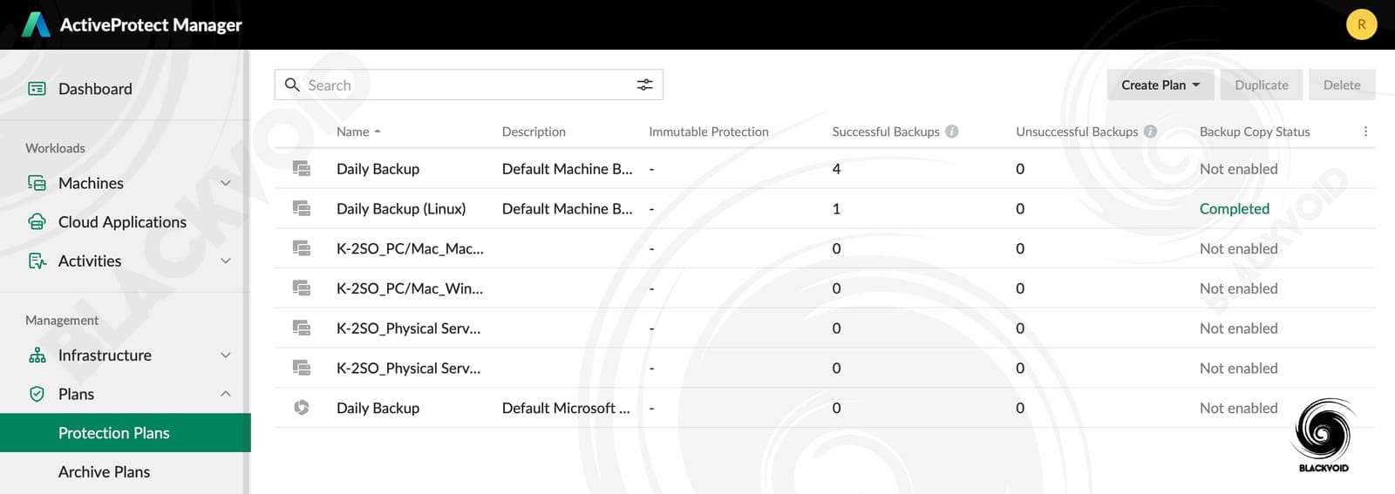The height and width of the screenshot is (494, 1395).
Task: Open the Create Plan dropdown
Action: (1160, 85)
